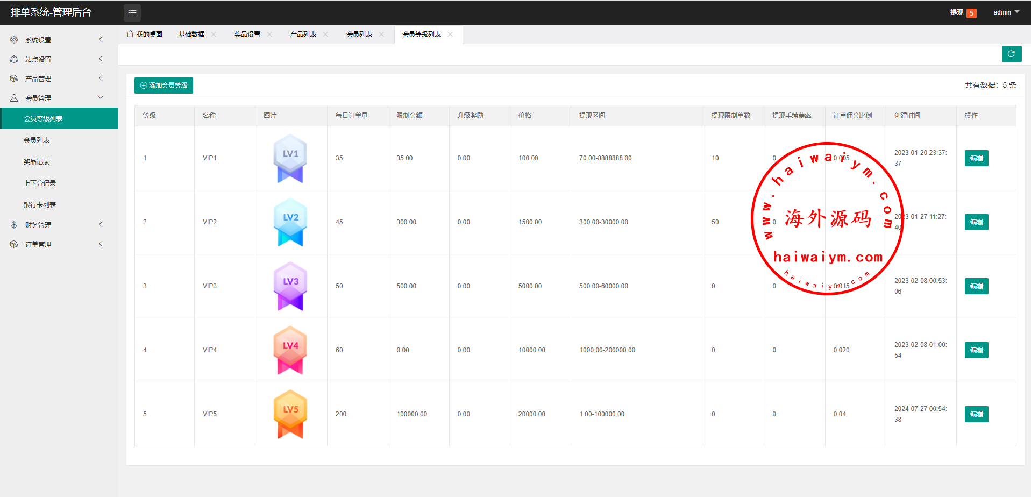Click the LV3 purple badge image
The image size is (1031, 497).
[x=290, y=286]
